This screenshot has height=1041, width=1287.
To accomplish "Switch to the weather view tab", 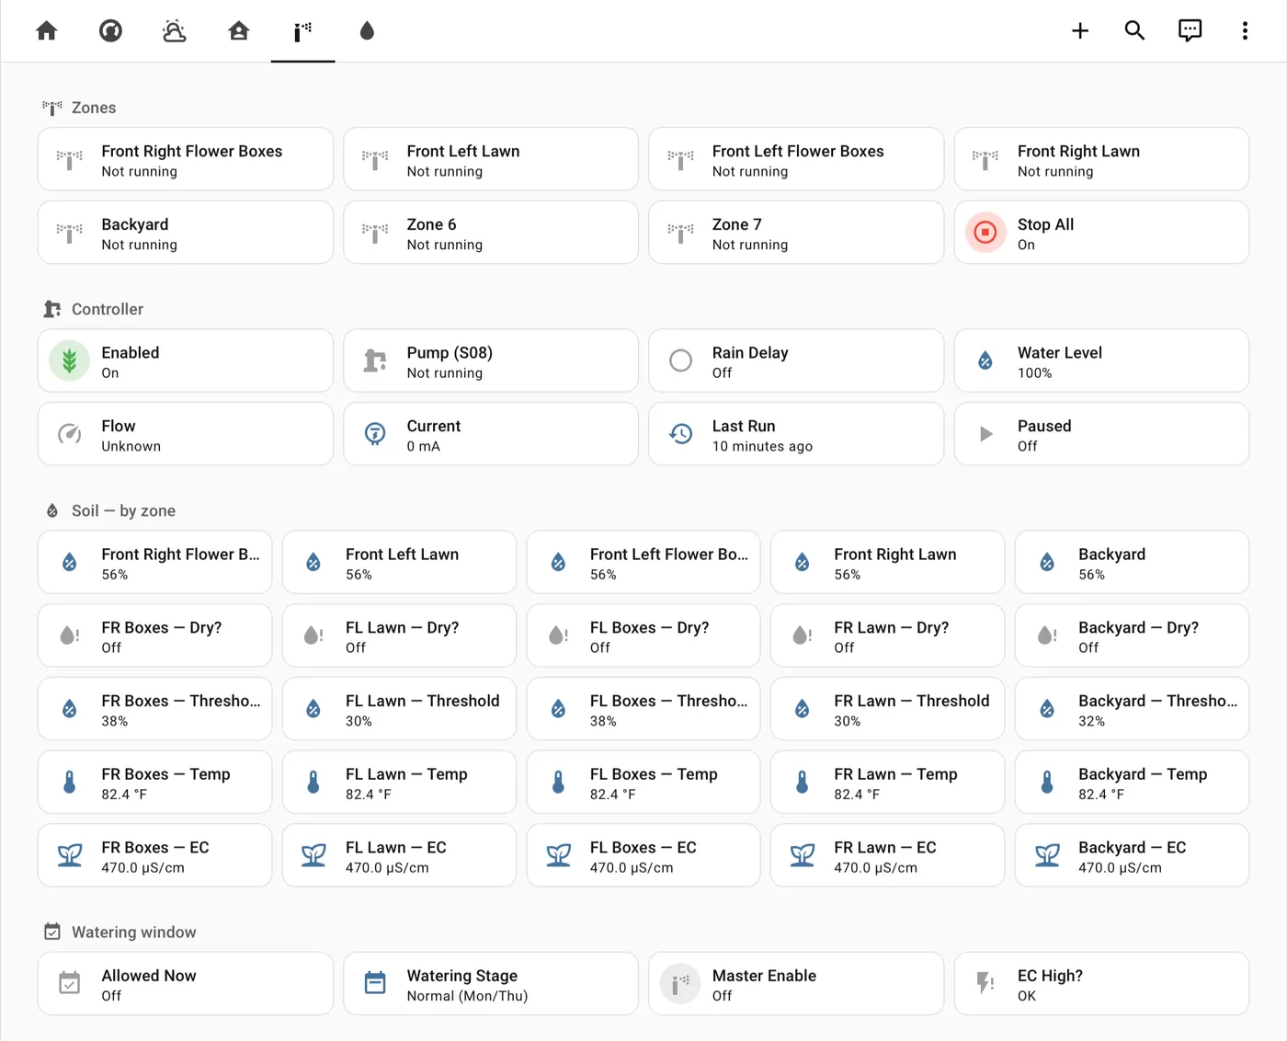I will 175,31.
